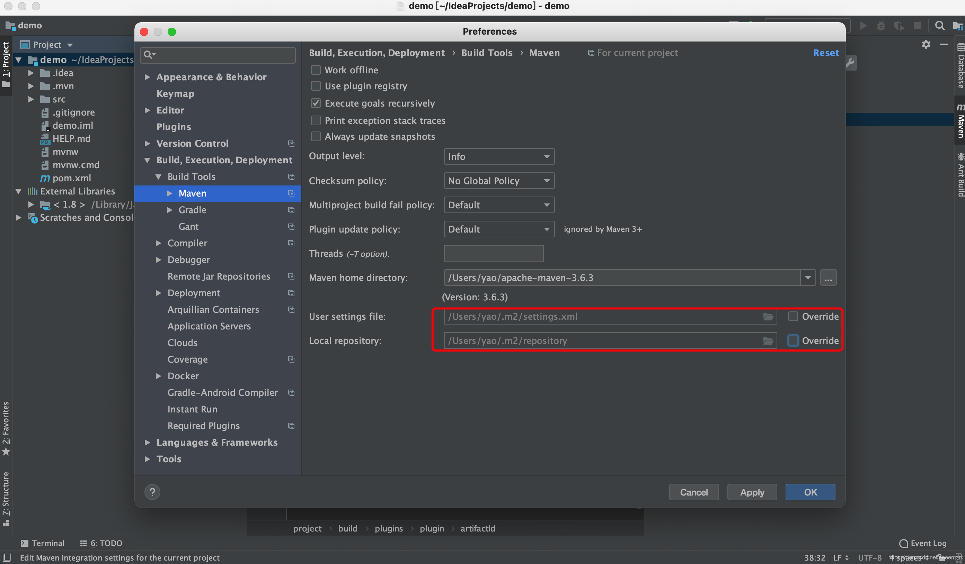
Task: Open the Output level dropdown
Action: (x=498, y=156)
